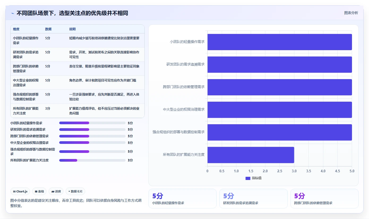Click the chart bar for 中大型企业的权限治理需求

(280, 110)
